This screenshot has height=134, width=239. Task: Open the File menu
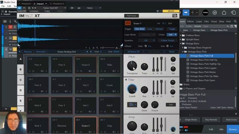3,6
